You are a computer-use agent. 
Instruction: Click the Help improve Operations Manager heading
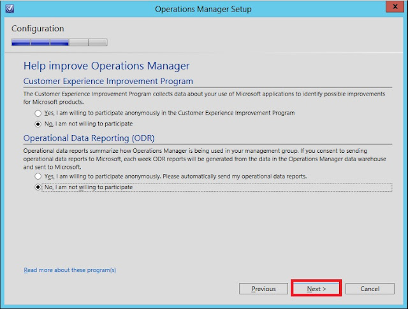(x=106, y=66)
